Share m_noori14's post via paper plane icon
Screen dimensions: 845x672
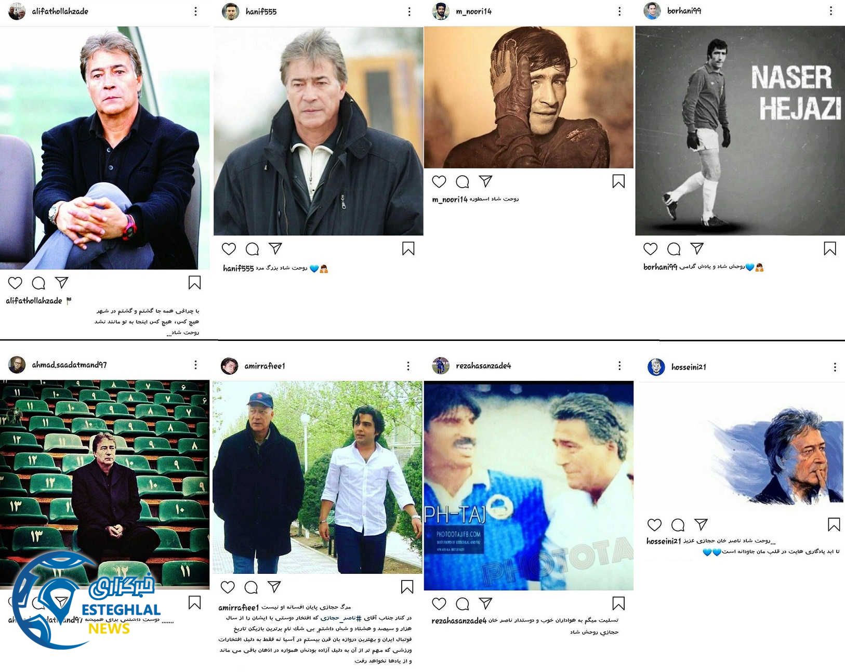[485, 181]
